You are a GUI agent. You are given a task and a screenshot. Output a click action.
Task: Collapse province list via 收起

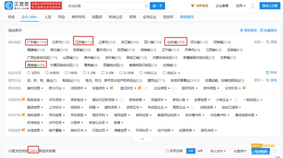coord(259,42)
